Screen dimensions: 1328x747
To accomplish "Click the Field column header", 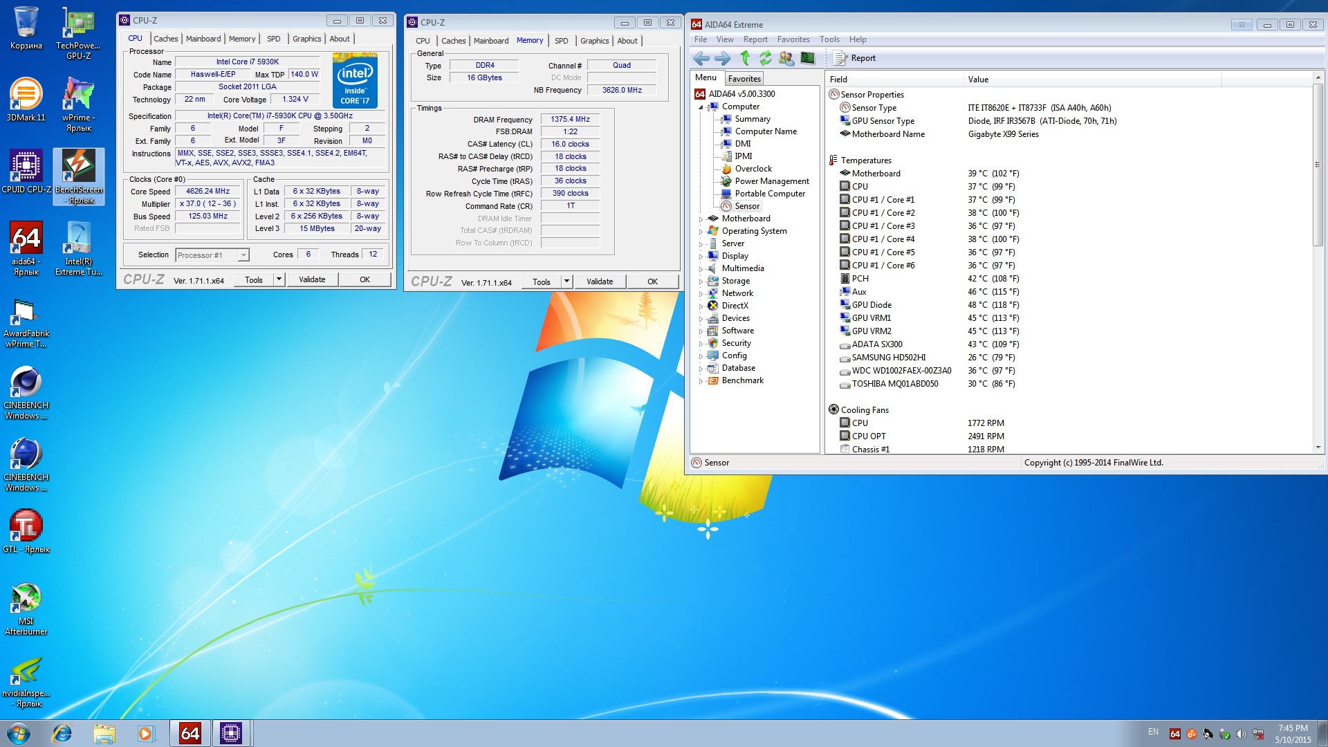I will coord(894,80).
